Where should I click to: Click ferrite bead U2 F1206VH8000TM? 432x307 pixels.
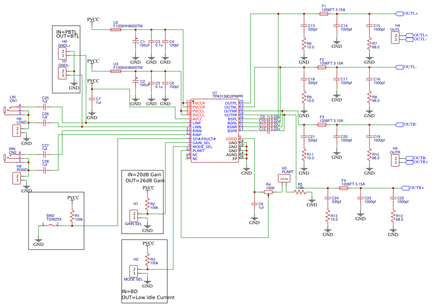click(115, 30)
